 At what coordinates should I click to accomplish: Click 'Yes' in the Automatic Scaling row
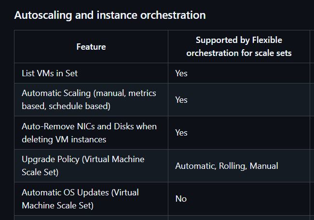tap(181, 99)
